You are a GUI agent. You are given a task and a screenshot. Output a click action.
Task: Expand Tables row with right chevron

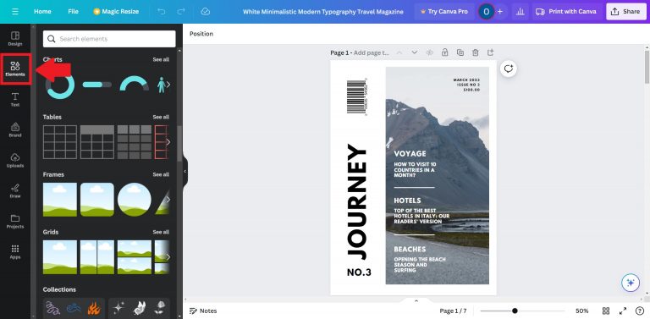pyautogui.click(x=168, y=142)
